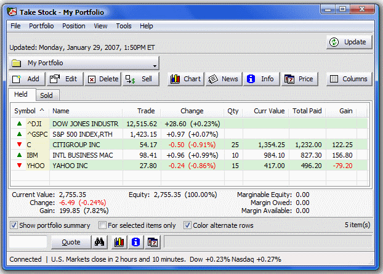Viewport: 383px width, 274px height.
Task: Show Info for the selected stock
Action: coord(260,79)
